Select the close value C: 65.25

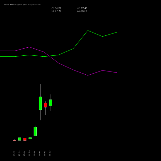(56, 8)
